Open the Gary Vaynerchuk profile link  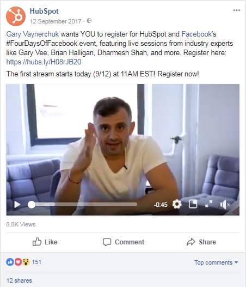[x=33, y=34]
